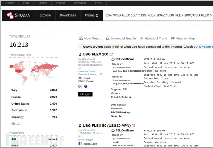Filter results by port 443
This screenshot has height=148, width=213.
point(14,139)
